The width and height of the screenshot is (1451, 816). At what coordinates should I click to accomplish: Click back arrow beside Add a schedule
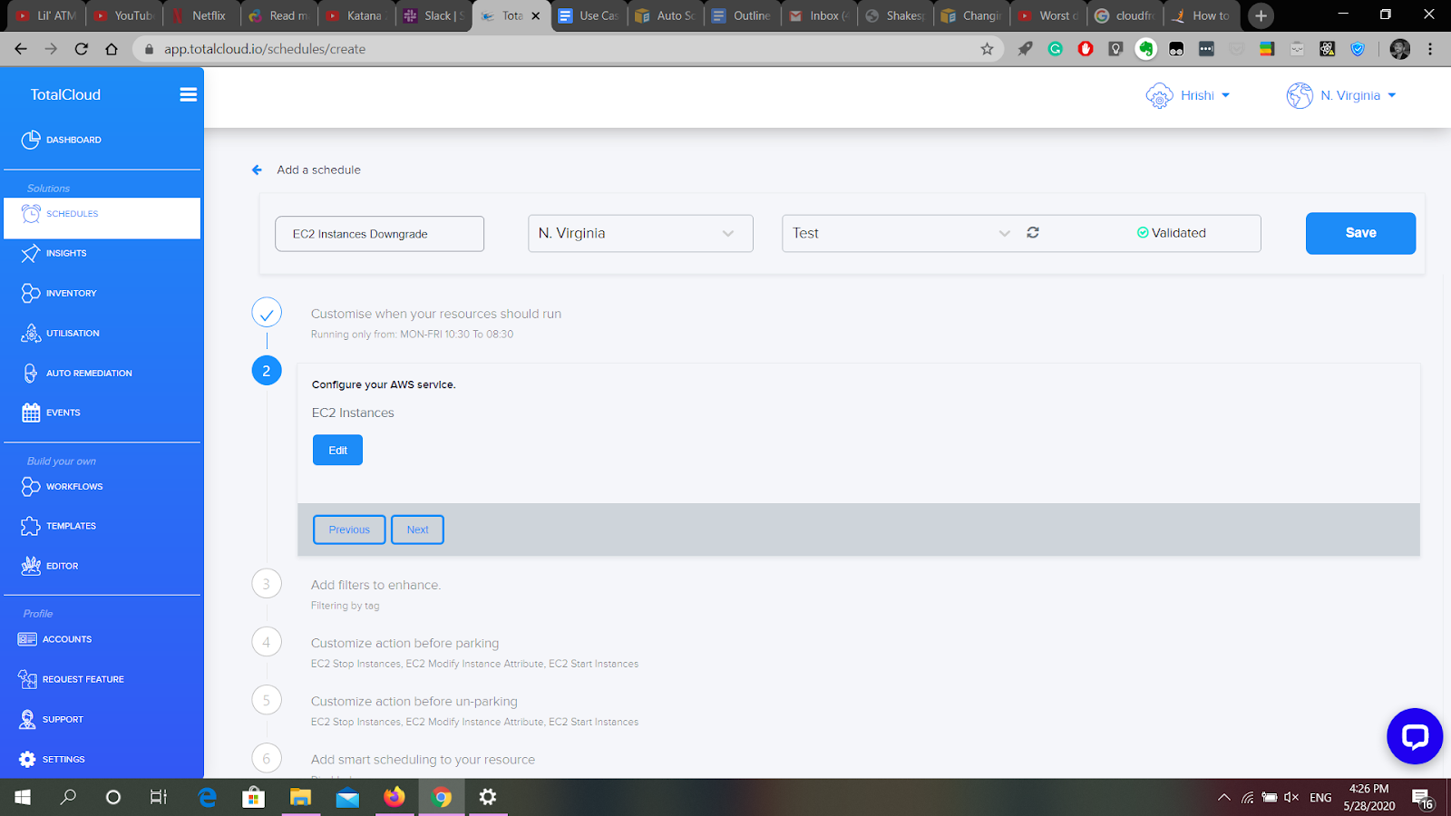[257, 170]
